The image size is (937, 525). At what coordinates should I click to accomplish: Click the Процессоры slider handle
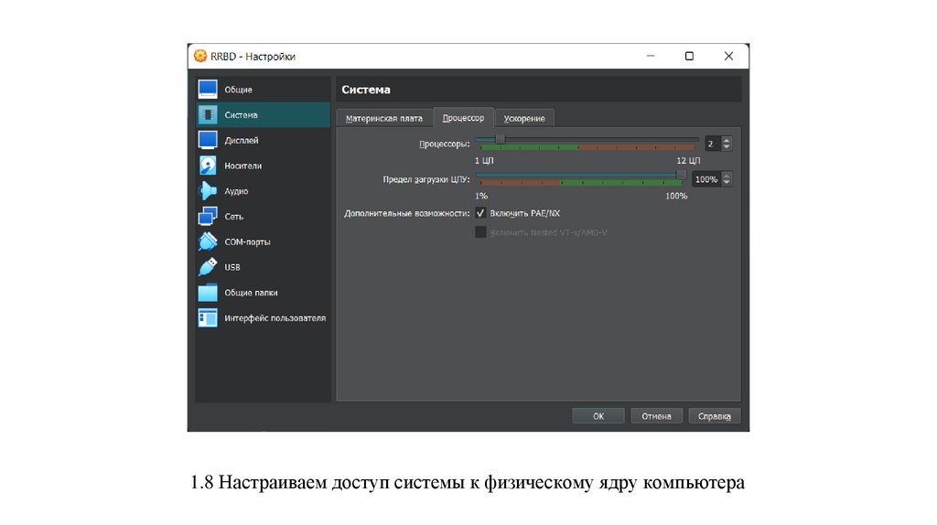pos(500,139)
